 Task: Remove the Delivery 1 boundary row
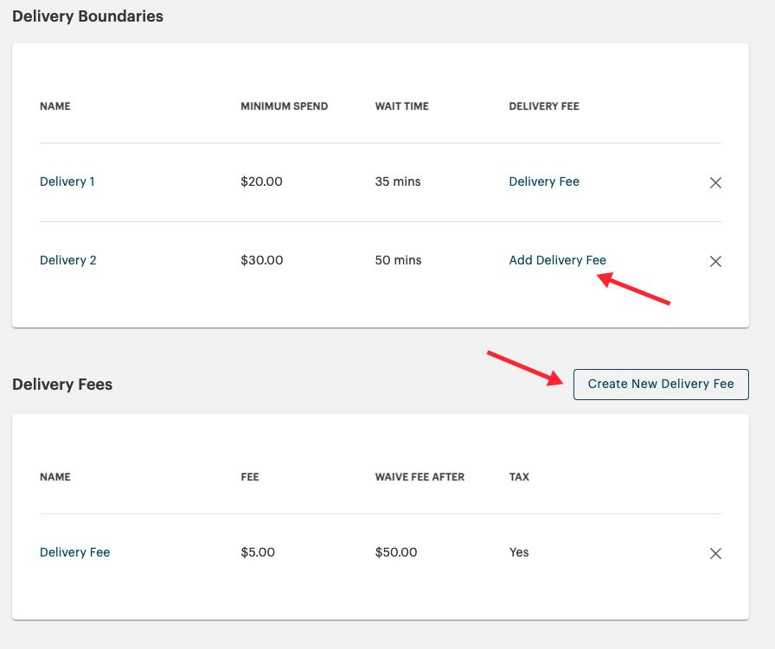coord(716,182)
